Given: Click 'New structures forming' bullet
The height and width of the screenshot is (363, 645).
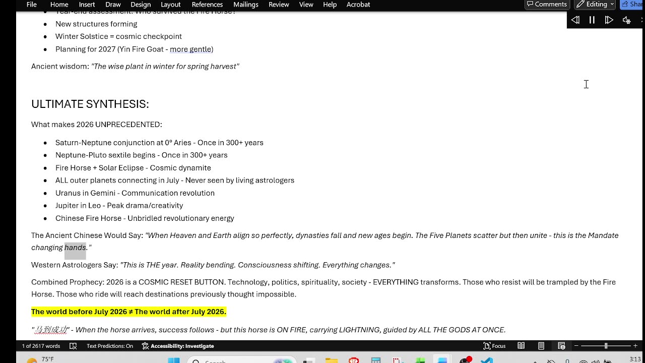Looking at the screenshot, I should 96,24.
